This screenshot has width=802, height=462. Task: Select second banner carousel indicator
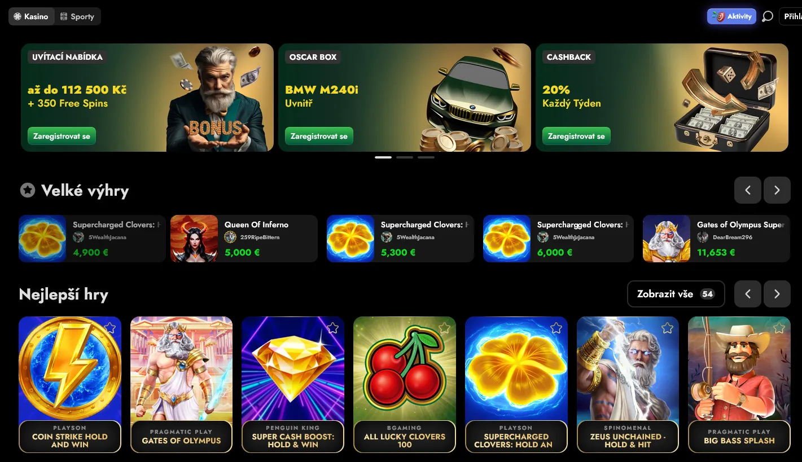[x=405, y=157]
